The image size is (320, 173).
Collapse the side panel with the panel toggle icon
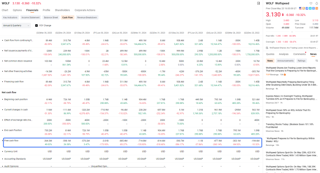pos(258,3)
